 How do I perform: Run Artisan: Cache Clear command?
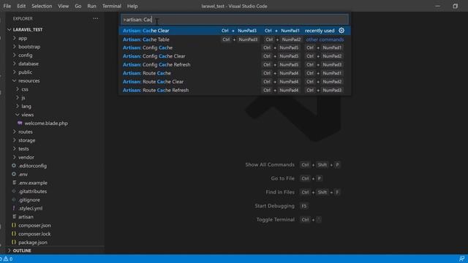coord(235,31)
